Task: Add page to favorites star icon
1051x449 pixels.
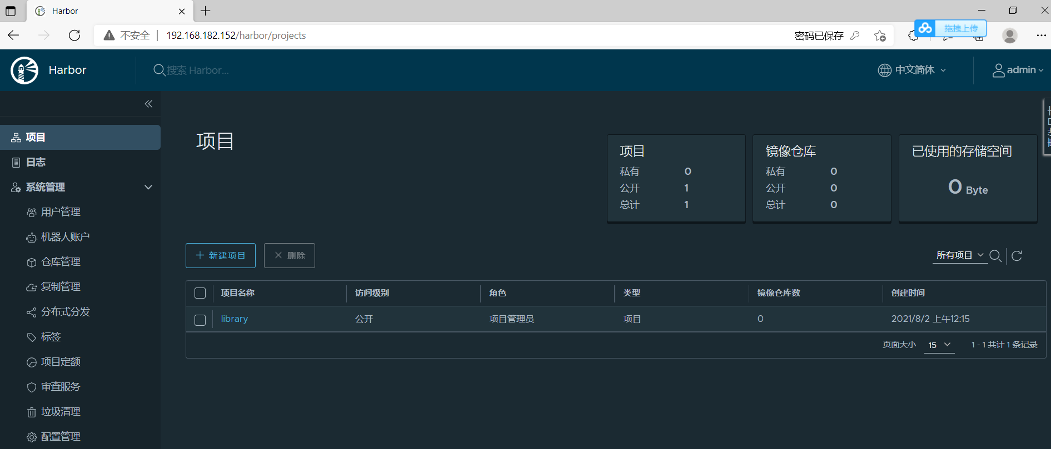Action: point(880,36)
